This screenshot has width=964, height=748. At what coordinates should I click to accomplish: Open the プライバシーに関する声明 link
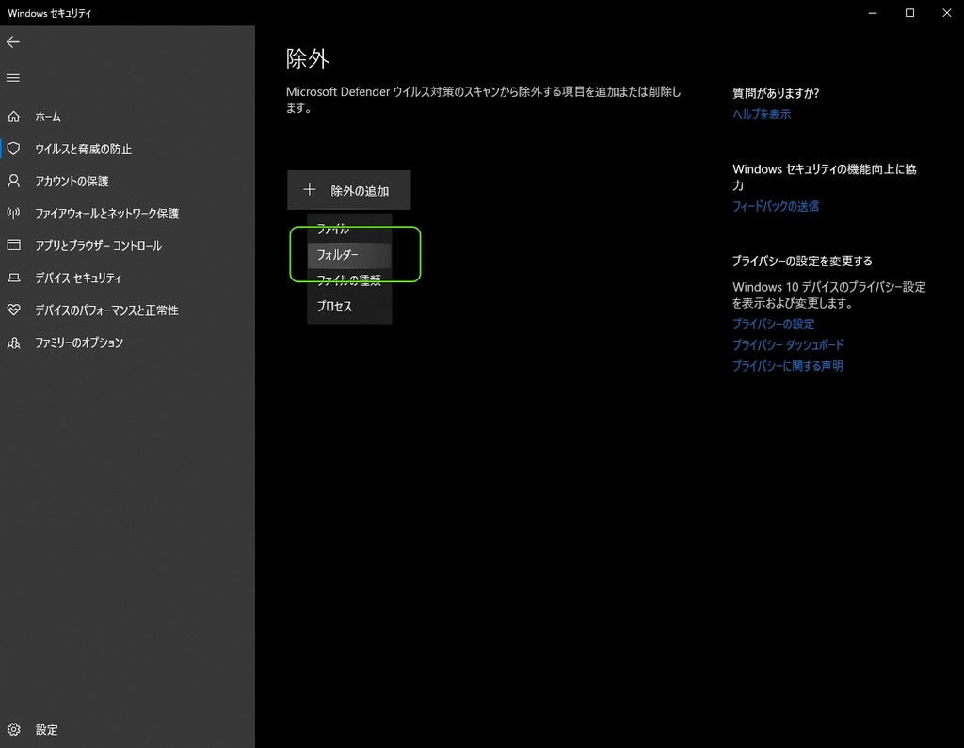click(788, 366)
